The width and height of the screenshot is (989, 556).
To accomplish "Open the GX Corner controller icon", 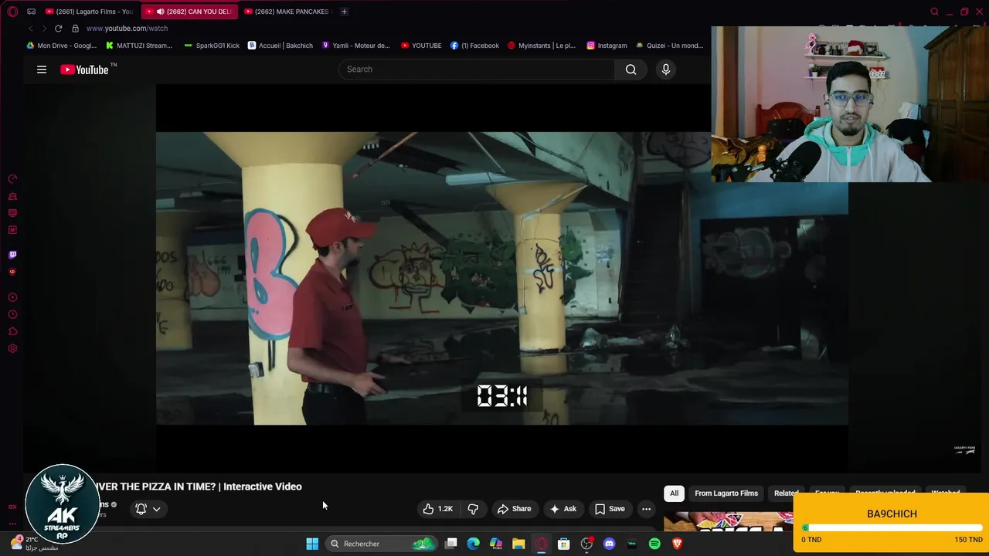I will (x=31, y=12).
